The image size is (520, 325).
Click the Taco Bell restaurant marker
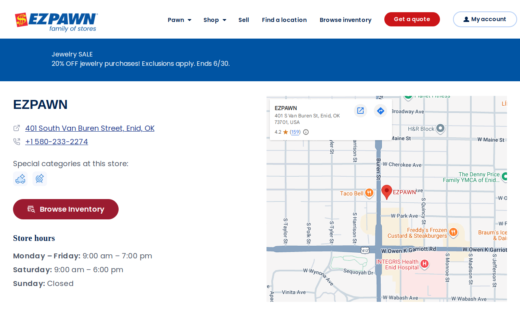369,193
